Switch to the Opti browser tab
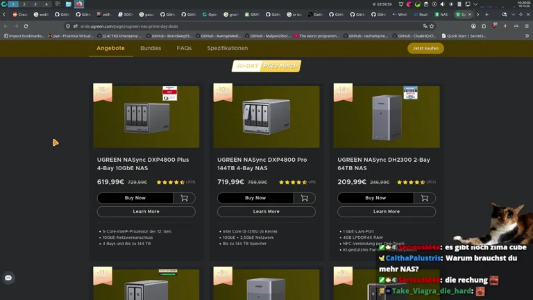The height and width of the screenshot is (300, 533). pos(210,15)
